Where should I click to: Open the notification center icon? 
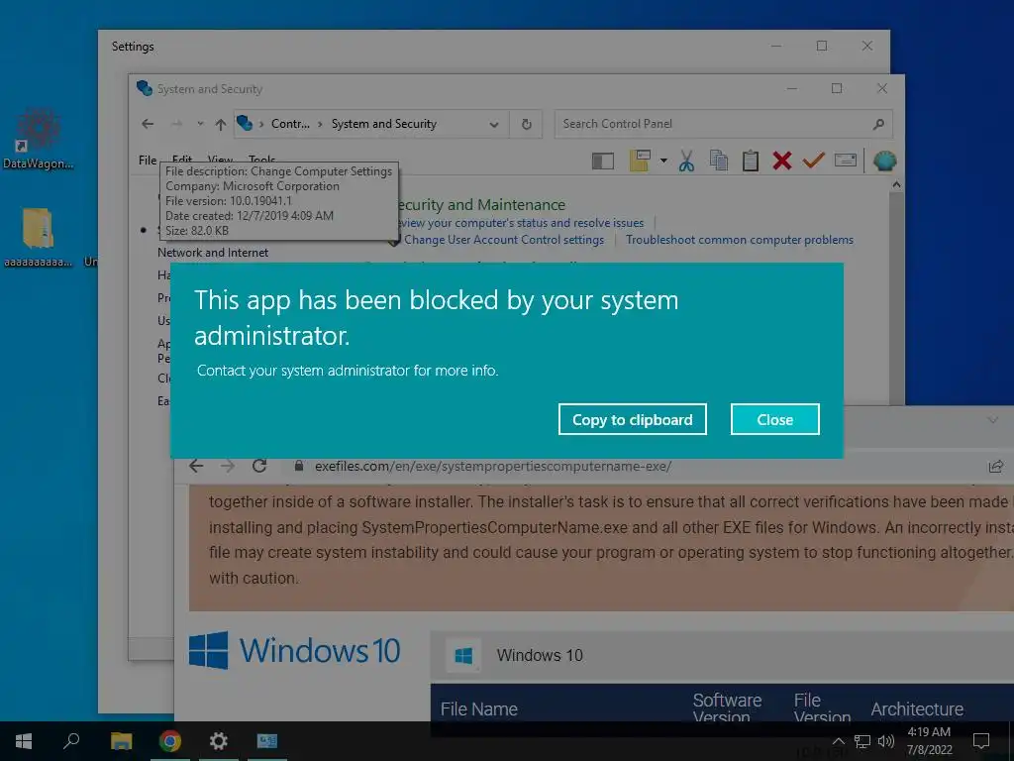(x=981, y=741)
